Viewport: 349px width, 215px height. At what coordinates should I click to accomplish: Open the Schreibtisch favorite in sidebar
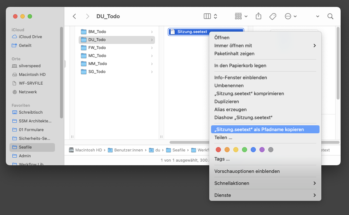pos(31,112)
